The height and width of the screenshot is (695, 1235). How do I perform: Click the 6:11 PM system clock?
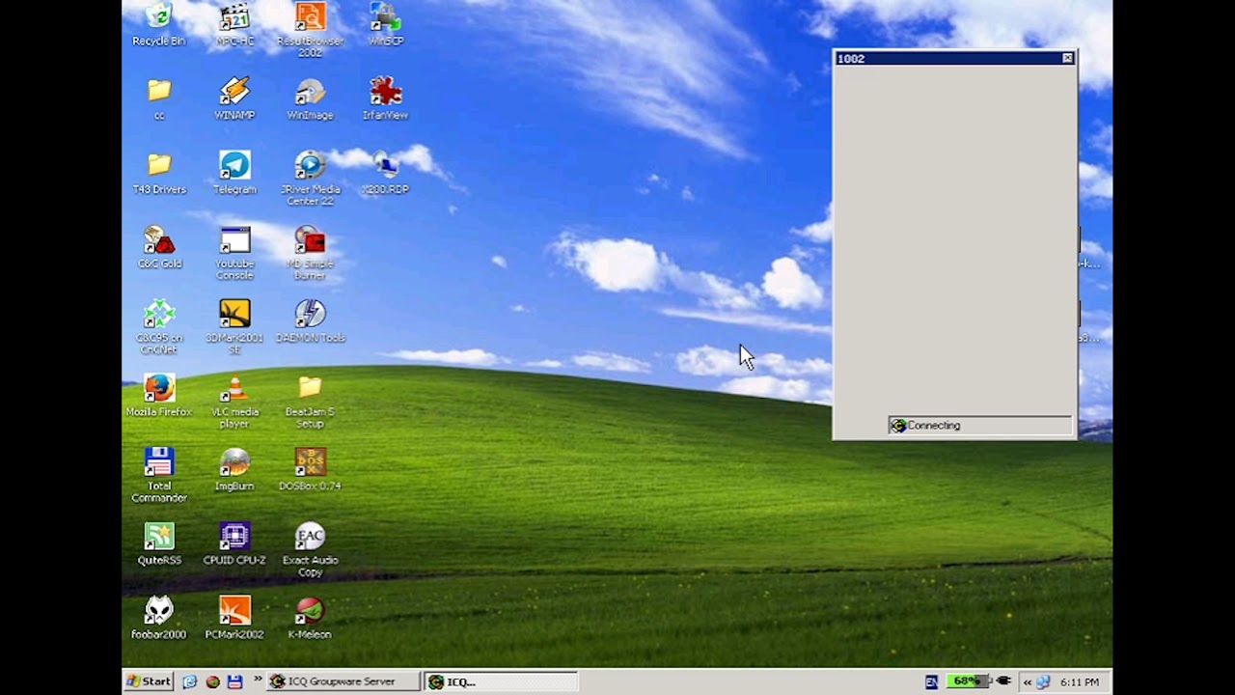(1079, 681)
